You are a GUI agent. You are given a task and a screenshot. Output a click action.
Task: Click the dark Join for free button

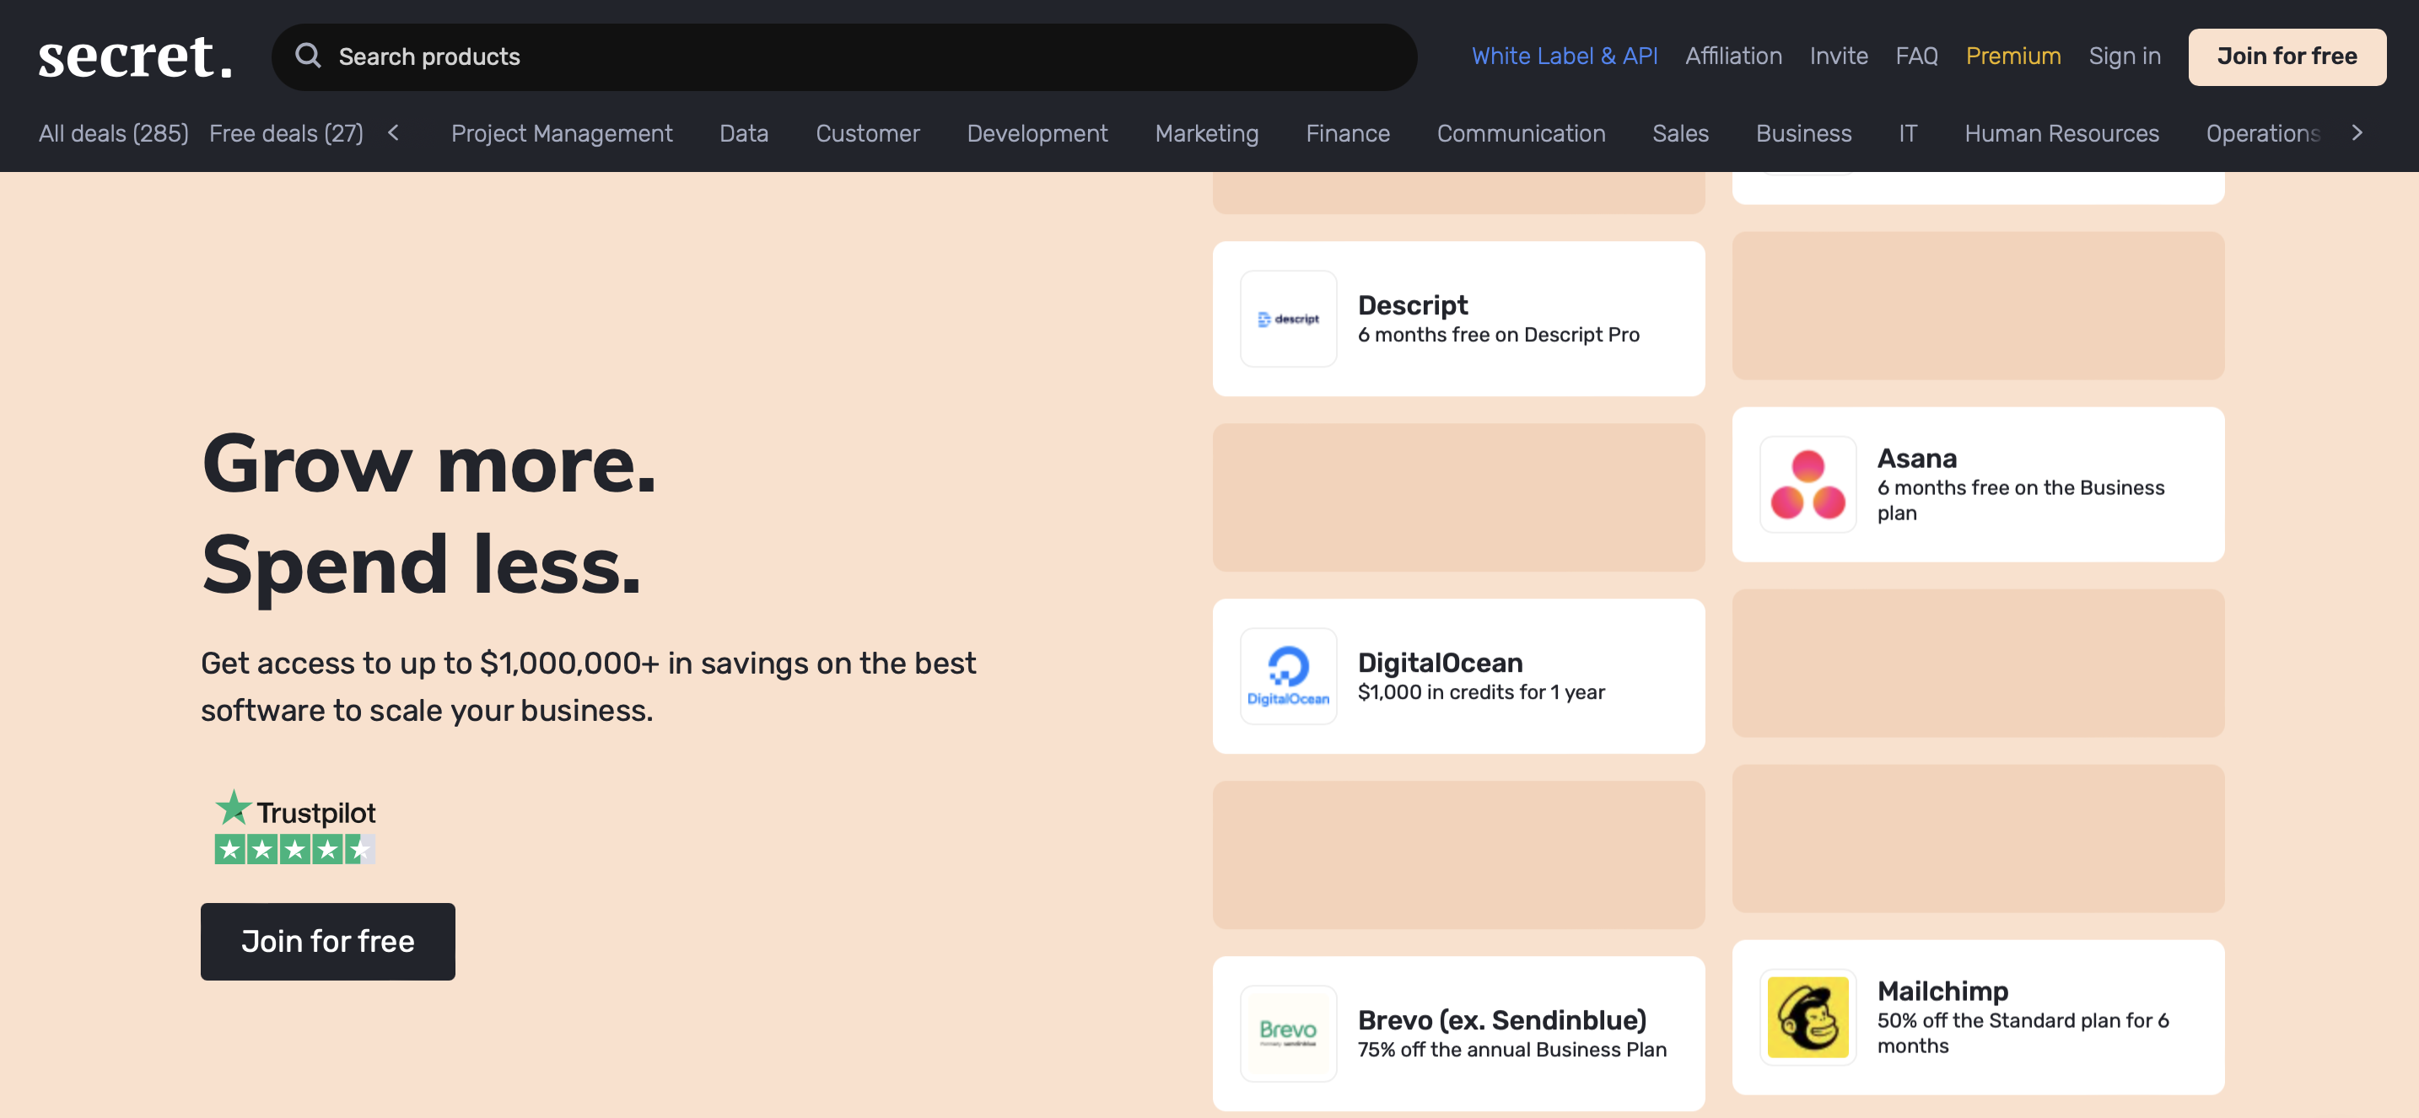[326, 941]
